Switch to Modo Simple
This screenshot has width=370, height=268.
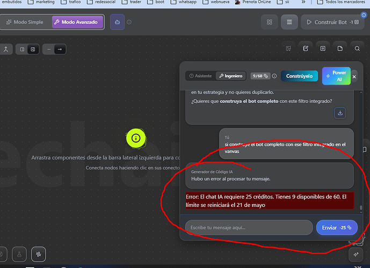25,22
